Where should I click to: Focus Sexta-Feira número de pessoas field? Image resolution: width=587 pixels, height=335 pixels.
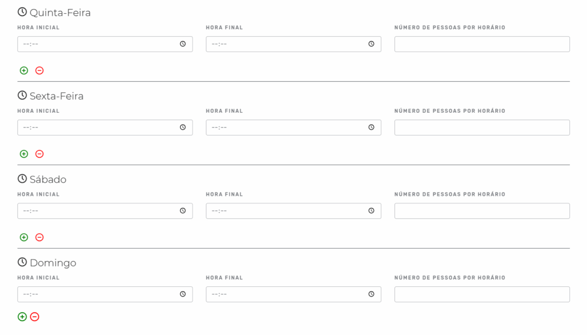click(x=482, y=128)
